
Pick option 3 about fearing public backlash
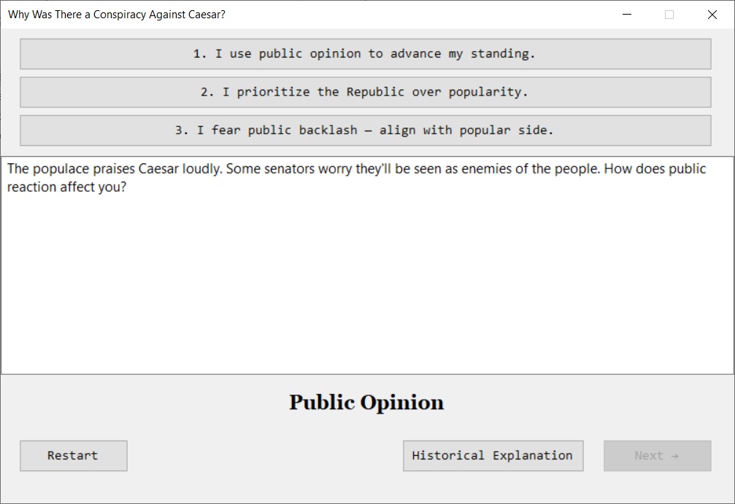pos(365,131)
